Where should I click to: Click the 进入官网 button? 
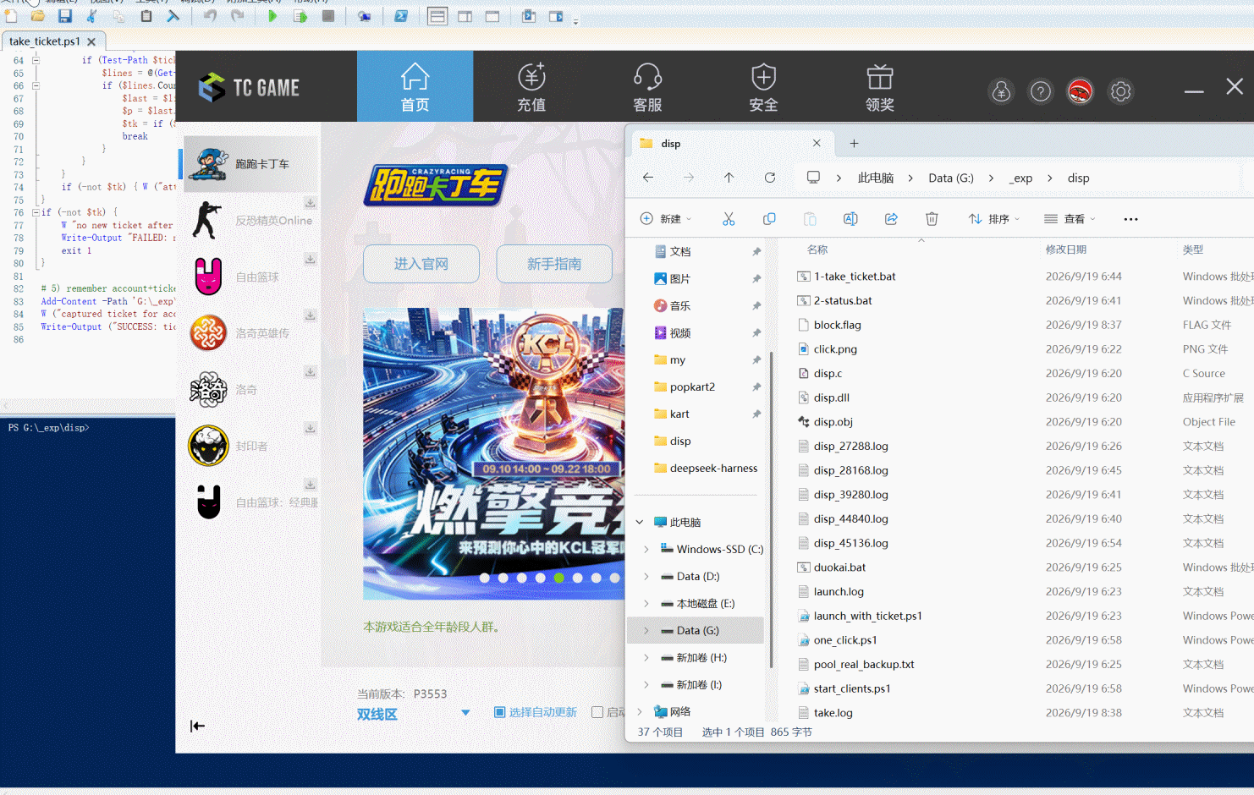[421, 264]
